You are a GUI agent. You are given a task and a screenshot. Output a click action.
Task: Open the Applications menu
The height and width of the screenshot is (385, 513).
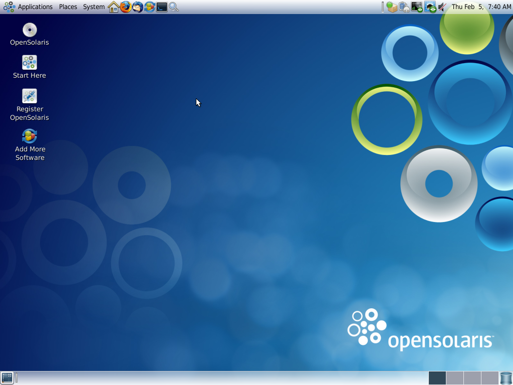click(35, 7)
